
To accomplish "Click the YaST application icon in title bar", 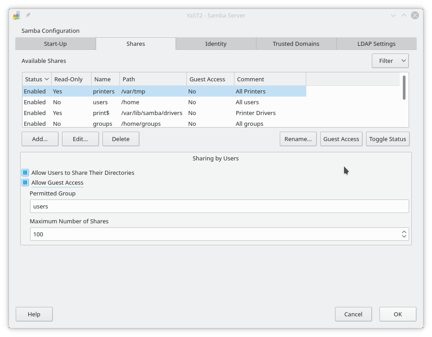I will click(x=17, y=15).
